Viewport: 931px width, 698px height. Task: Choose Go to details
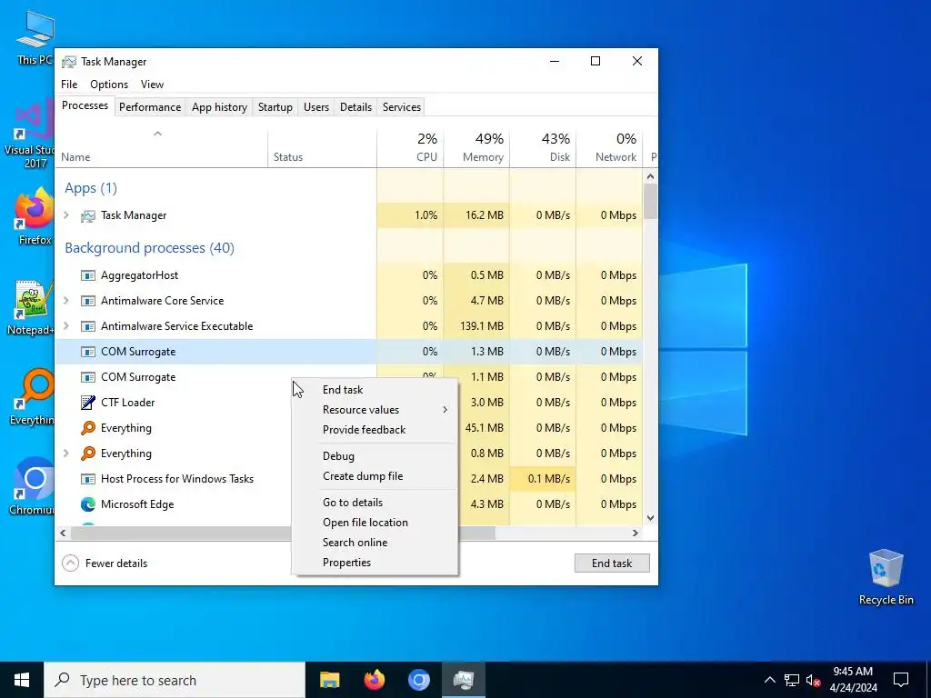pos(375,503)
